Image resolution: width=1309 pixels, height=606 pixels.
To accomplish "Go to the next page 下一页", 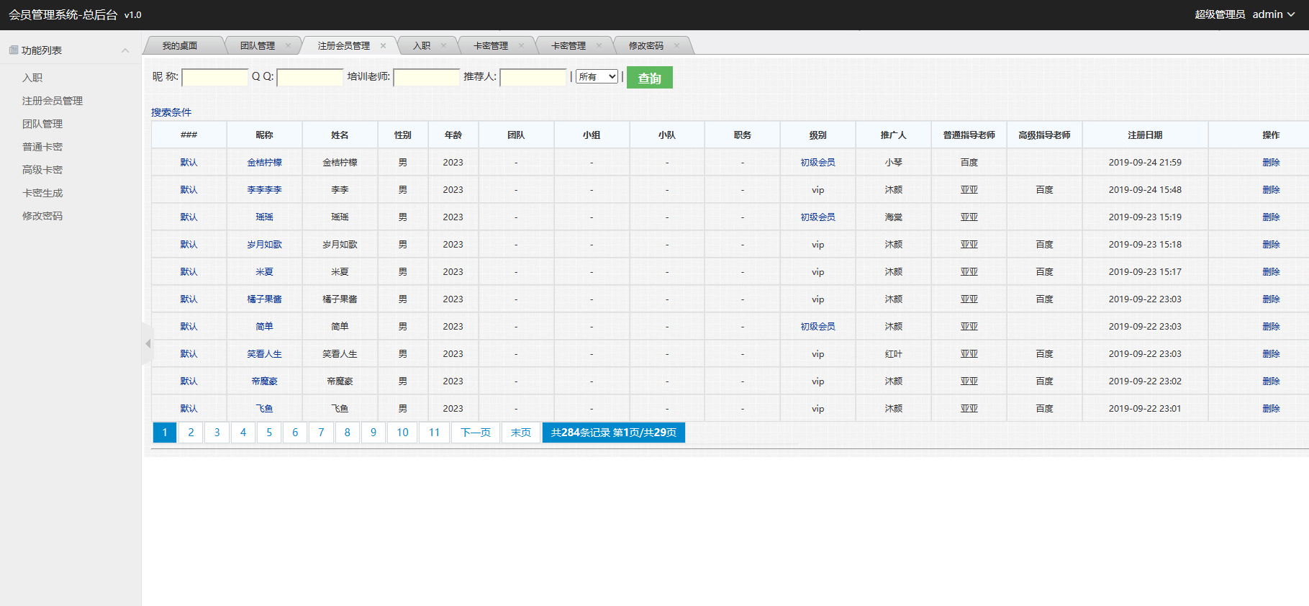I will point(476,433).
